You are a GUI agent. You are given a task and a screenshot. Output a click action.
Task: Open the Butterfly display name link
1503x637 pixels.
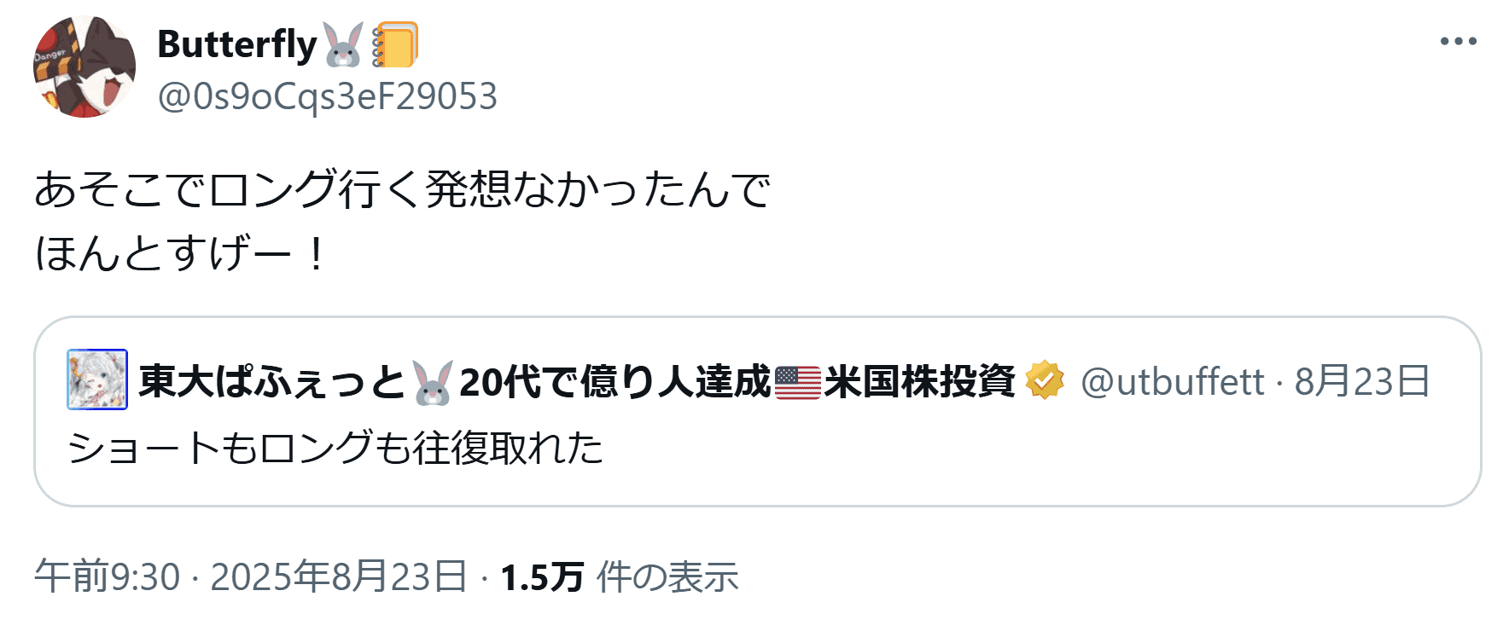237,44
